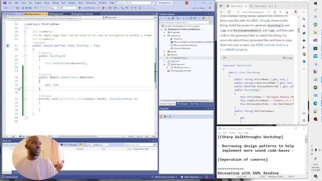Click the Alphabetical sort icon in Properties panel
This screenshot has height=181, width=322.
[166, 117]
